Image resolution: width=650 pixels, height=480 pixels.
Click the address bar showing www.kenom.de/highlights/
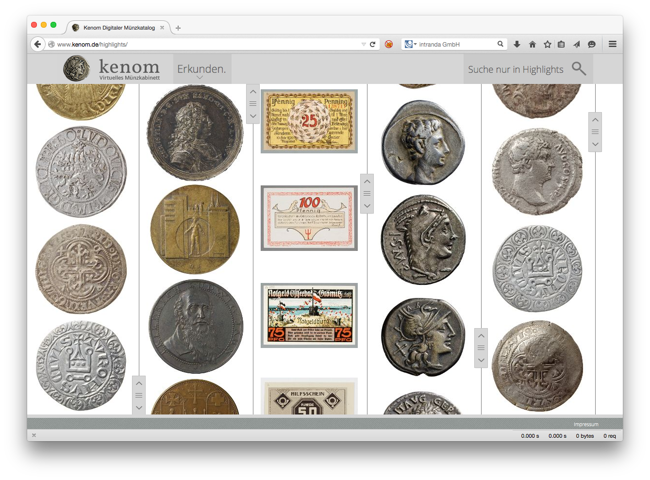204,44
